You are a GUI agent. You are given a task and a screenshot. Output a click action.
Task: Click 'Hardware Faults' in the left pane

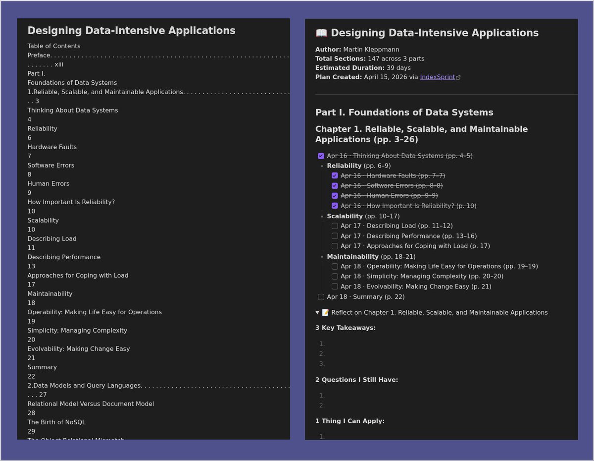coord(52,147)
